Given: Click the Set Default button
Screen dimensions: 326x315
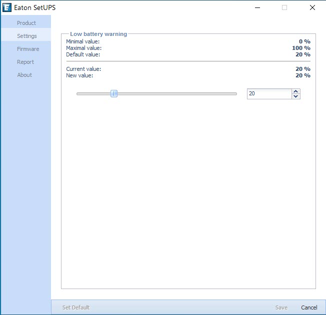Looking at the screenshot, I should point(76,308).
